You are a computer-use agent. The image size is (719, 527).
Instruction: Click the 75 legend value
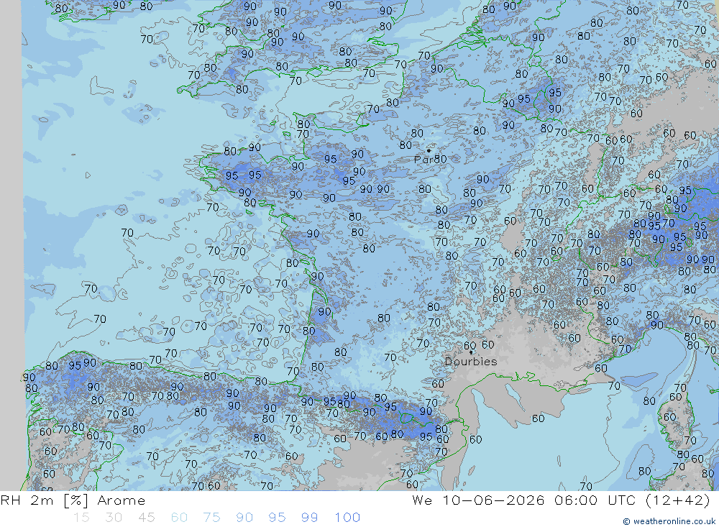(212, 518)
